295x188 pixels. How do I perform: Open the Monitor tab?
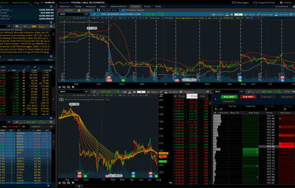pos(65,6)
